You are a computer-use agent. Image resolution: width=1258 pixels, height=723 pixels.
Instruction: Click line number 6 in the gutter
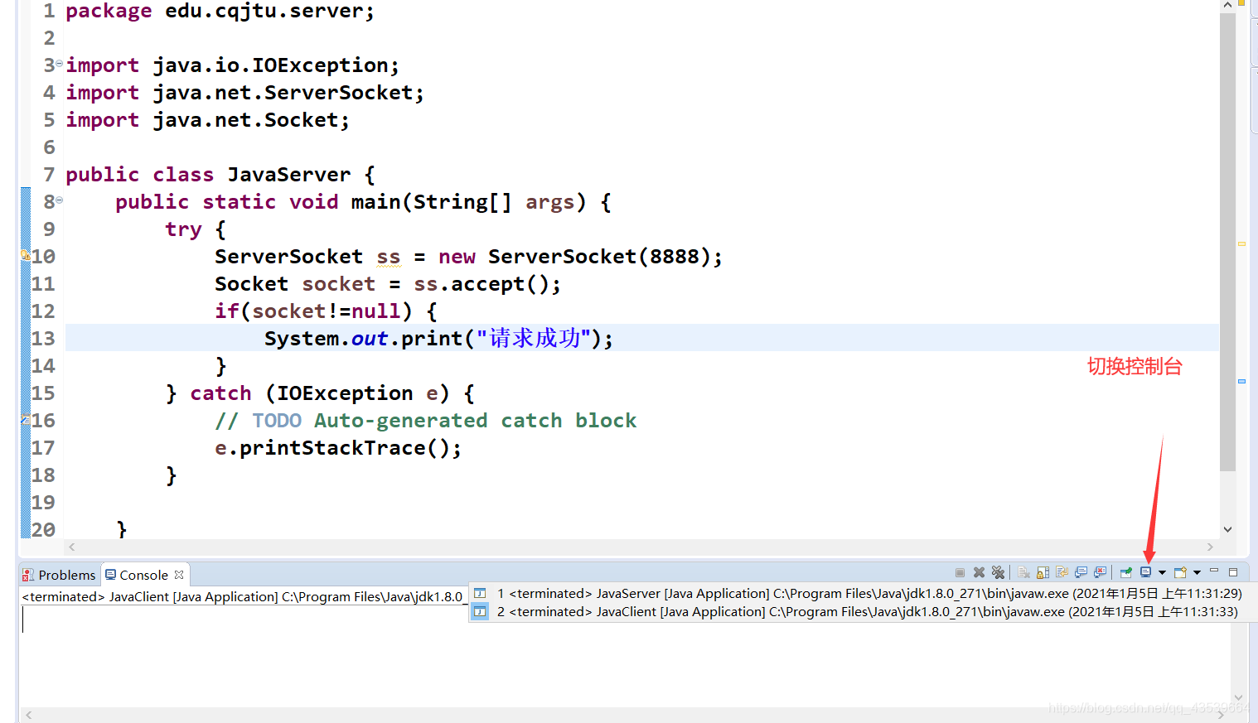pyautogui.click(x=49, y=147)
